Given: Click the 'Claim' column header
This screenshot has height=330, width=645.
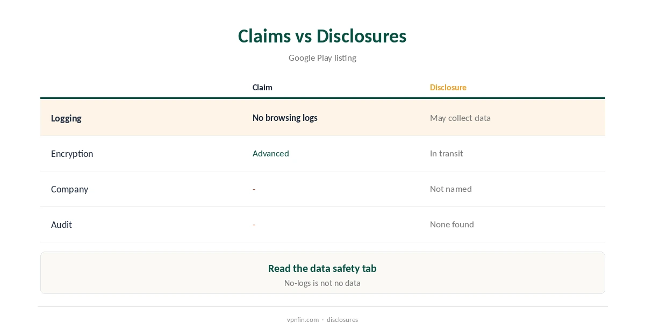Looking at the screenshot, I should [x=262, y=87].
